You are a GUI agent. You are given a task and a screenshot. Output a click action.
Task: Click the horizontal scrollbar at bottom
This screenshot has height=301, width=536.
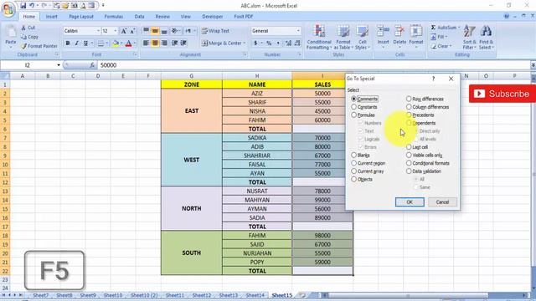pos(407,295)
